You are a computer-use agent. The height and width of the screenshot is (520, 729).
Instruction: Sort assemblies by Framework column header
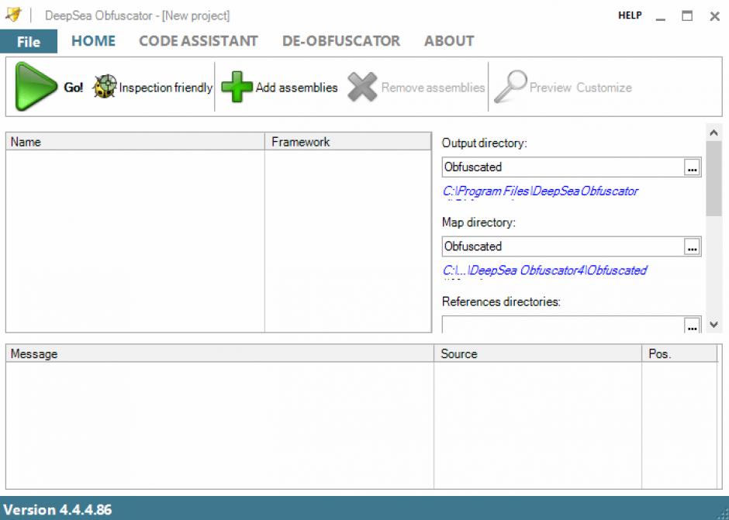[x=348, y=142]
